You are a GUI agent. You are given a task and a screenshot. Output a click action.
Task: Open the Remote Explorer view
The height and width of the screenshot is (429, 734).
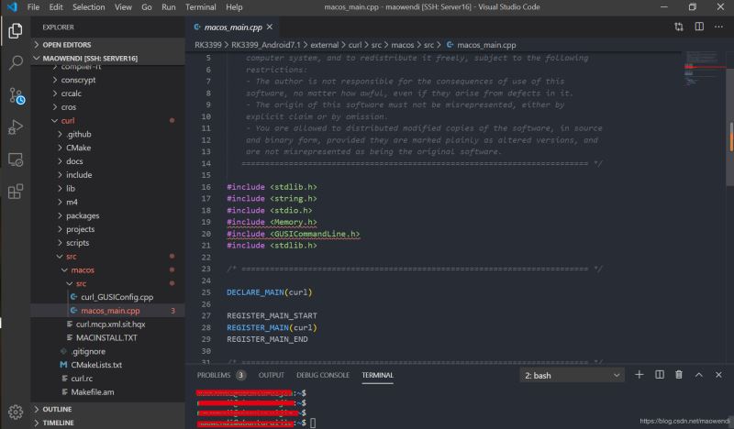[16, 159]
